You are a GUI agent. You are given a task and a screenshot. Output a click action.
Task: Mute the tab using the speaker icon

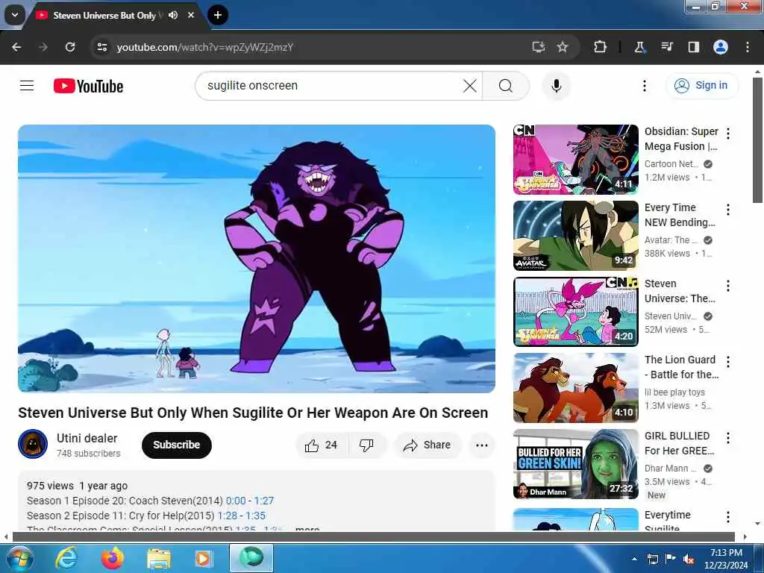173,15
